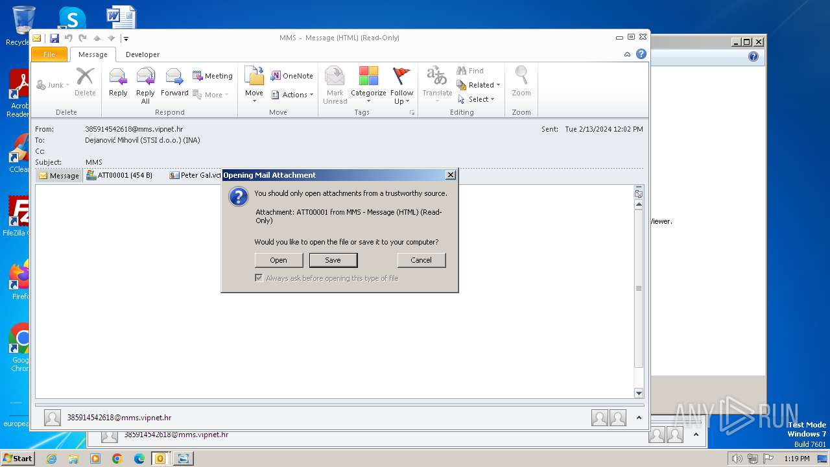Open the Related dropdown menu
This screenshot has height=467, width=830.
click(x=479, y=85)
